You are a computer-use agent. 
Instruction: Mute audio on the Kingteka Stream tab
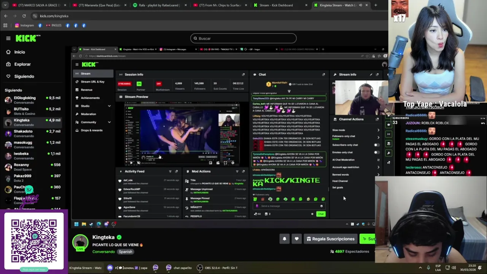[x=360, y=5]
